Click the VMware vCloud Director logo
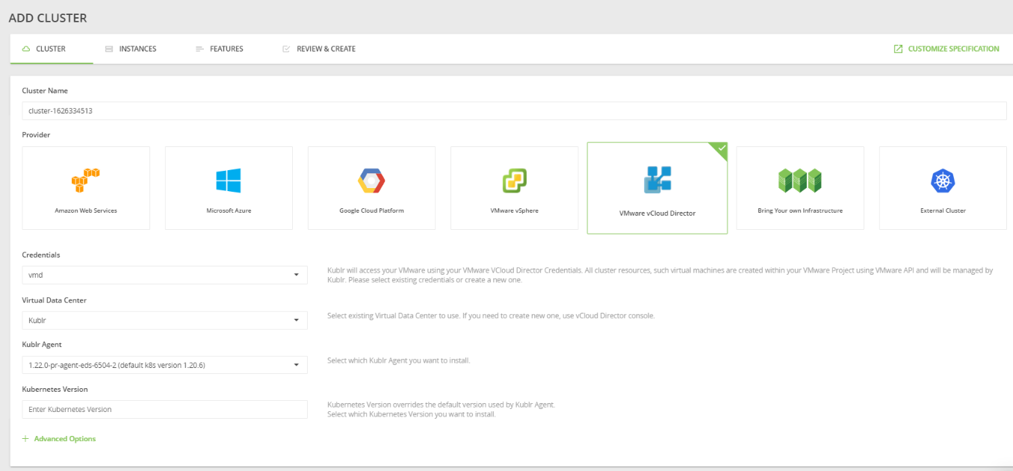This screenshot has width=1013, height=471. pos(657,180)
